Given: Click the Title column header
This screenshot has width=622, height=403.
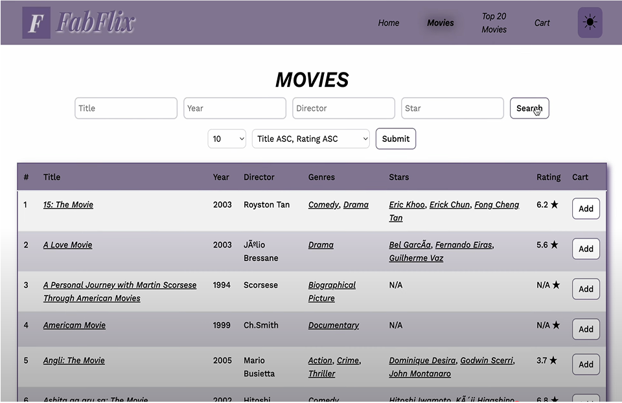Looking at the screenshot, I should [x=52, y=178].
